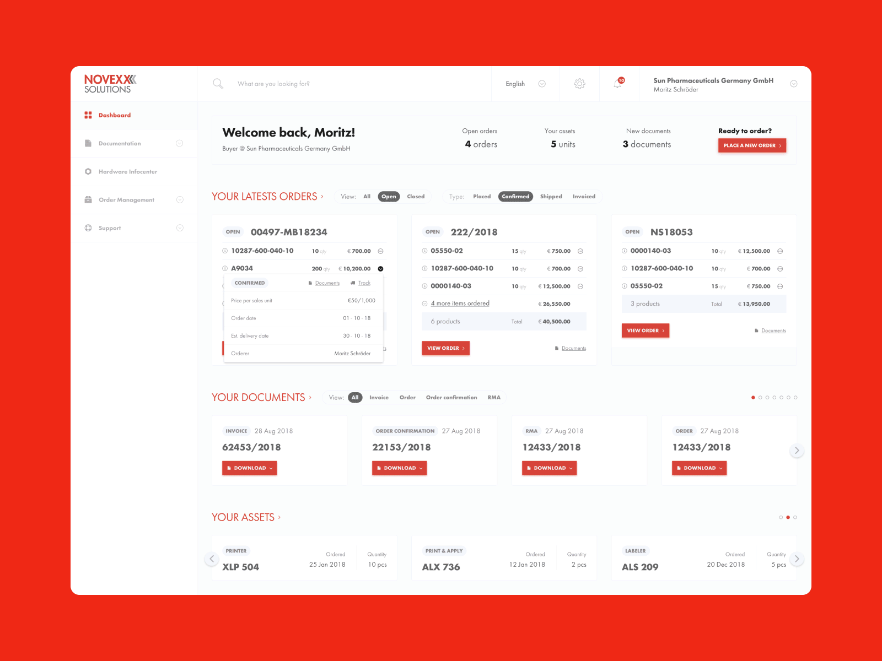Screen dimensions: 882x661
Task: Go to next assets with right arrow
Action: 797,559
